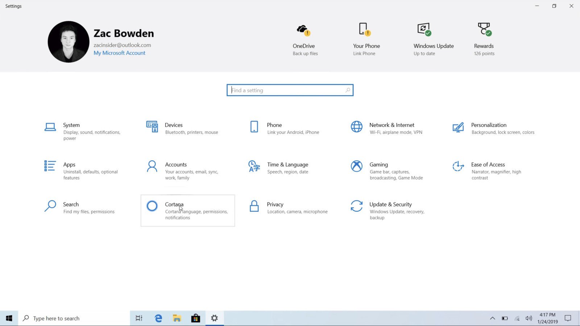
Task: Click the Find a setting search box
Action: point(290,90)
